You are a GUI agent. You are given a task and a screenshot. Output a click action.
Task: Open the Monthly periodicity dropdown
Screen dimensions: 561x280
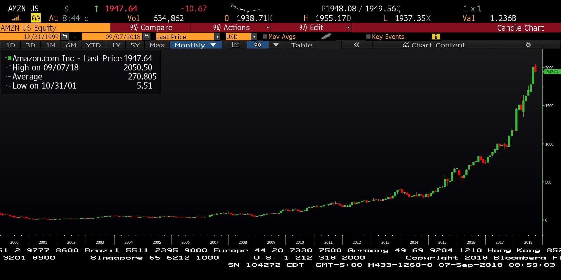point(195,45)
